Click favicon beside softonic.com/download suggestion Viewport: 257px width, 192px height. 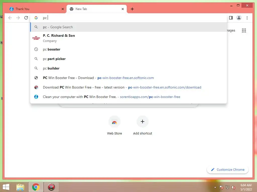36,87
